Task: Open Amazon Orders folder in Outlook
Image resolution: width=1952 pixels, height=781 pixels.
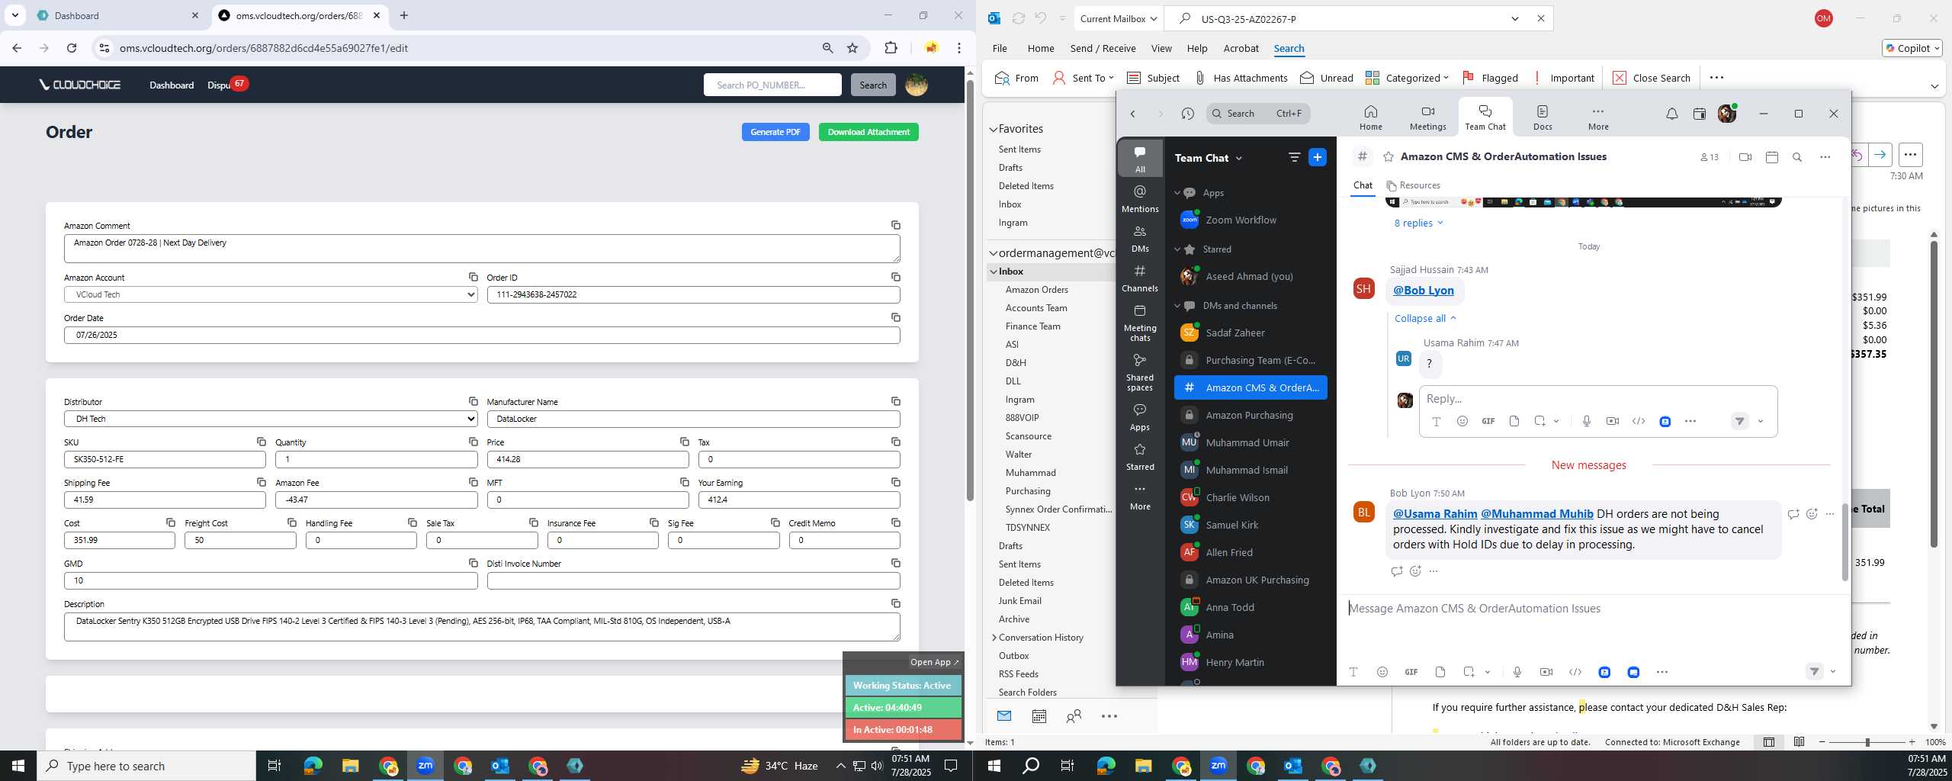Action: coord(1036,290)
